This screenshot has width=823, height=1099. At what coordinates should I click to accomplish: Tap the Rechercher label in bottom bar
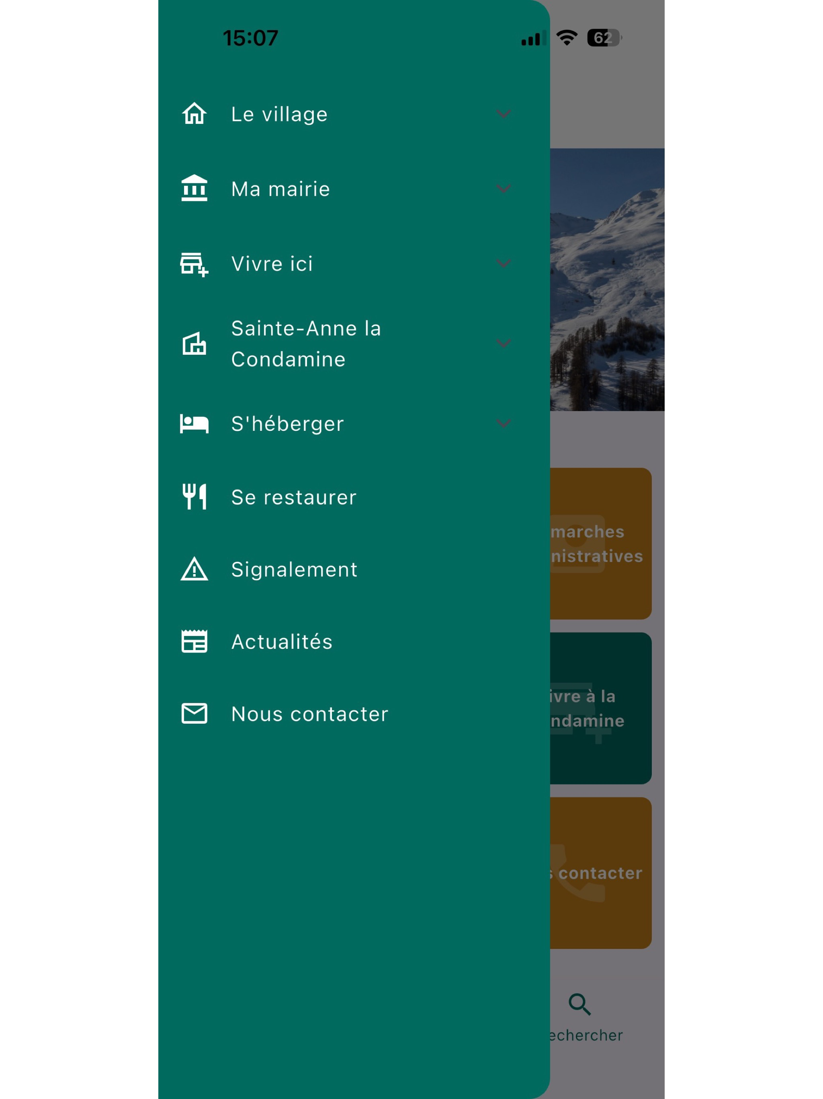pyautogui.click(x=586, y=1035)
